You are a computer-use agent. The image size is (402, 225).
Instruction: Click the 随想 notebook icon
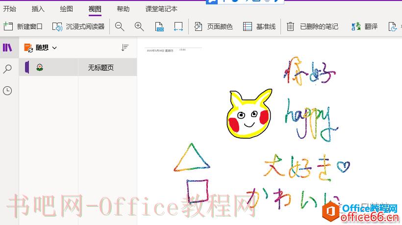point(28,48)
